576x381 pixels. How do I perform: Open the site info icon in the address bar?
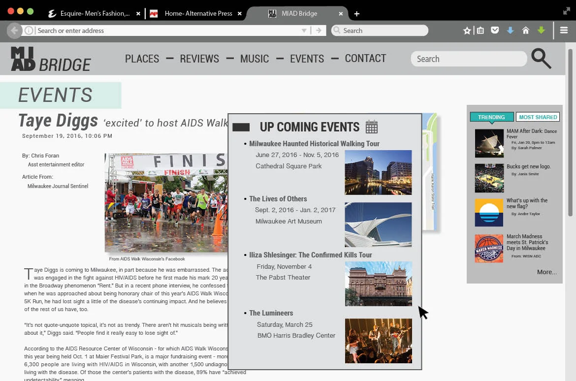click(x=29, y=31)
